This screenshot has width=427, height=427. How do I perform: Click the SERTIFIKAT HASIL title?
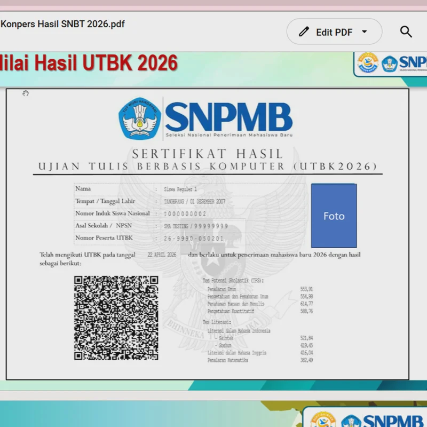pyautogui.click(x=208, y=154)
